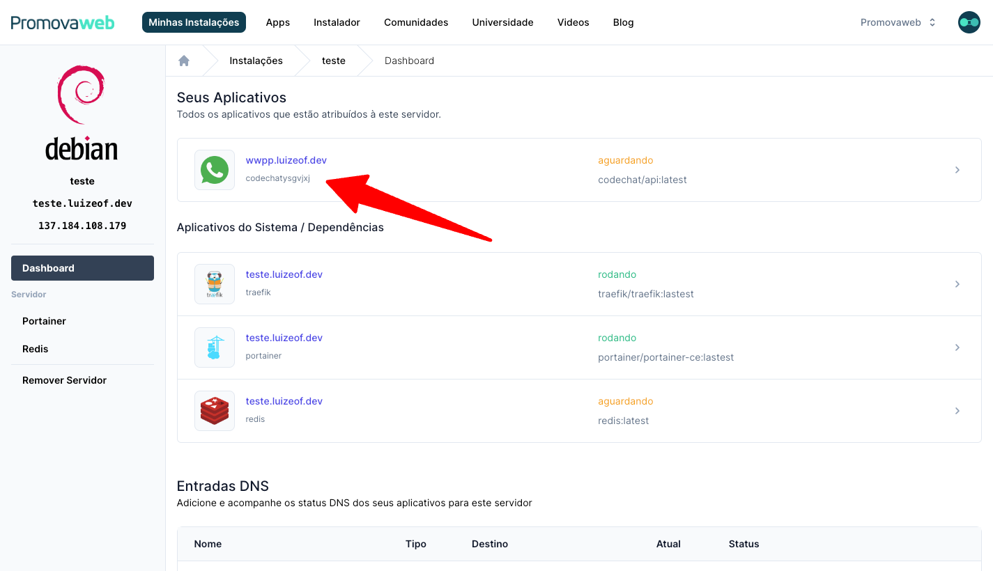Viewport: 993px width, 571px height.
Task: Click traefik/traefik:lastest image text
Action: [x=646, y=294]
